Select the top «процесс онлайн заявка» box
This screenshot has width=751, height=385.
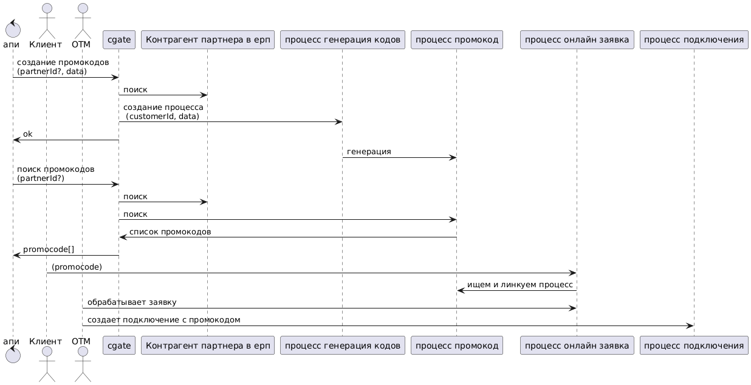click(x=577, y=39)
